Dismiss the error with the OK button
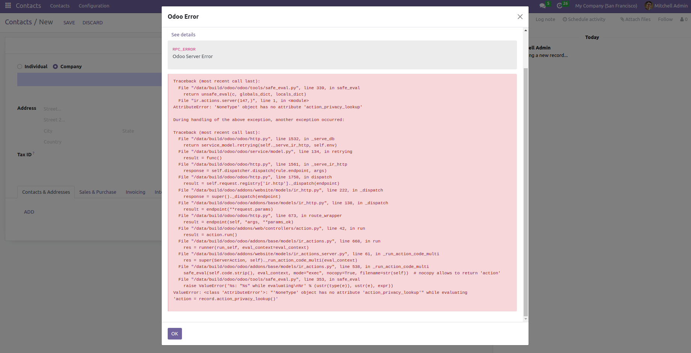This screenshot has width=691, height=353. 174,334
